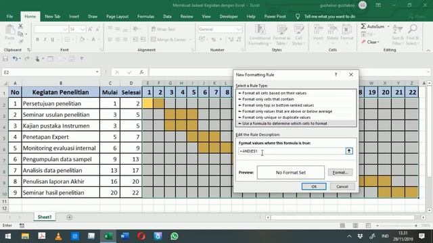
Task: Collapse the ribbon with the chevron
Action: [x=428, y=50]
